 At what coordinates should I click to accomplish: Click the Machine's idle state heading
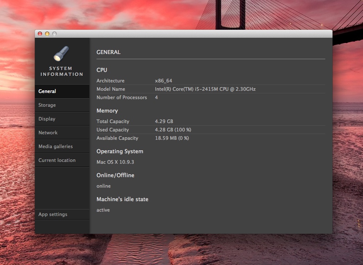(122, 199)
